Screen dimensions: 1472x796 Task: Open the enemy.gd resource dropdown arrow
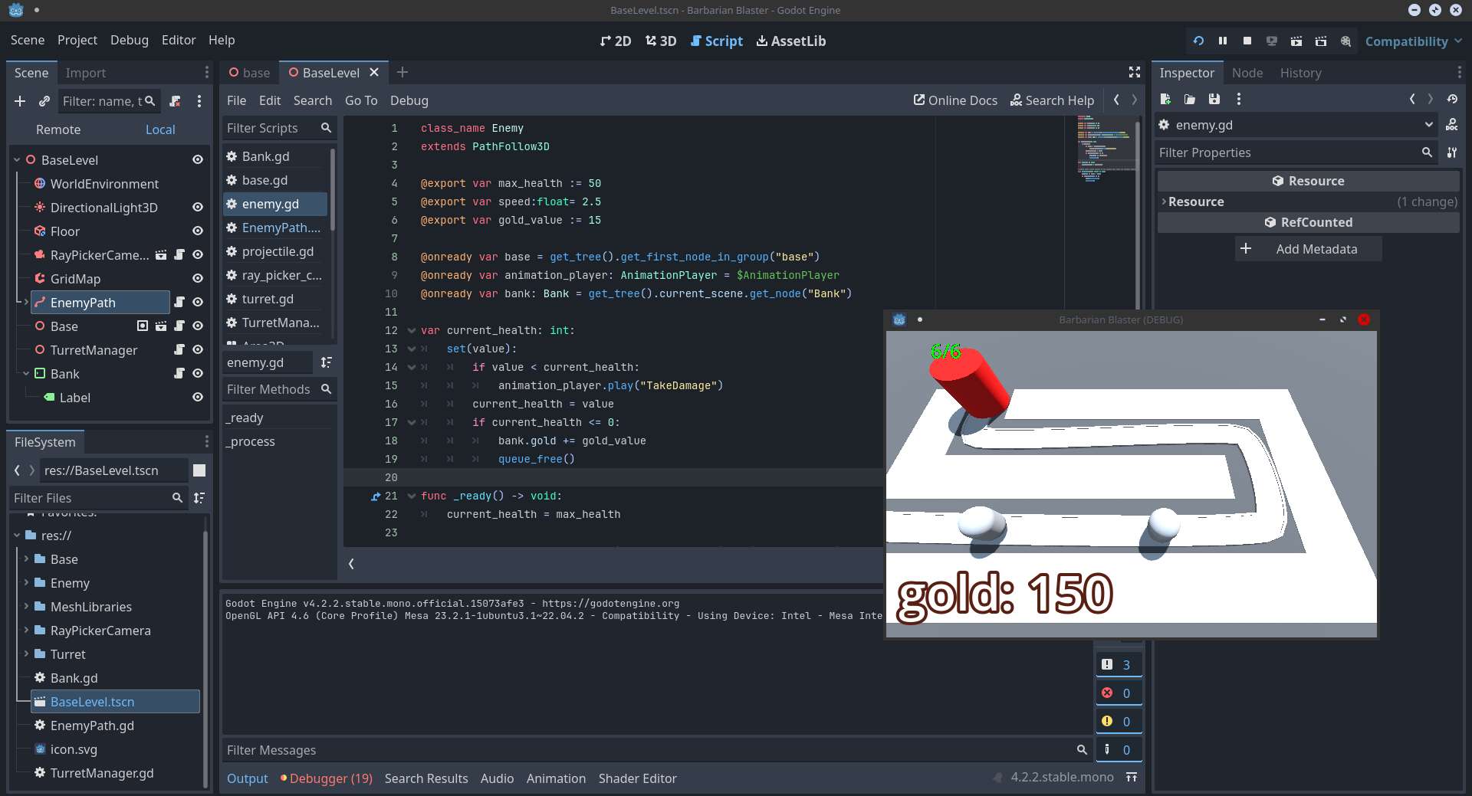tap(1429, 125)
